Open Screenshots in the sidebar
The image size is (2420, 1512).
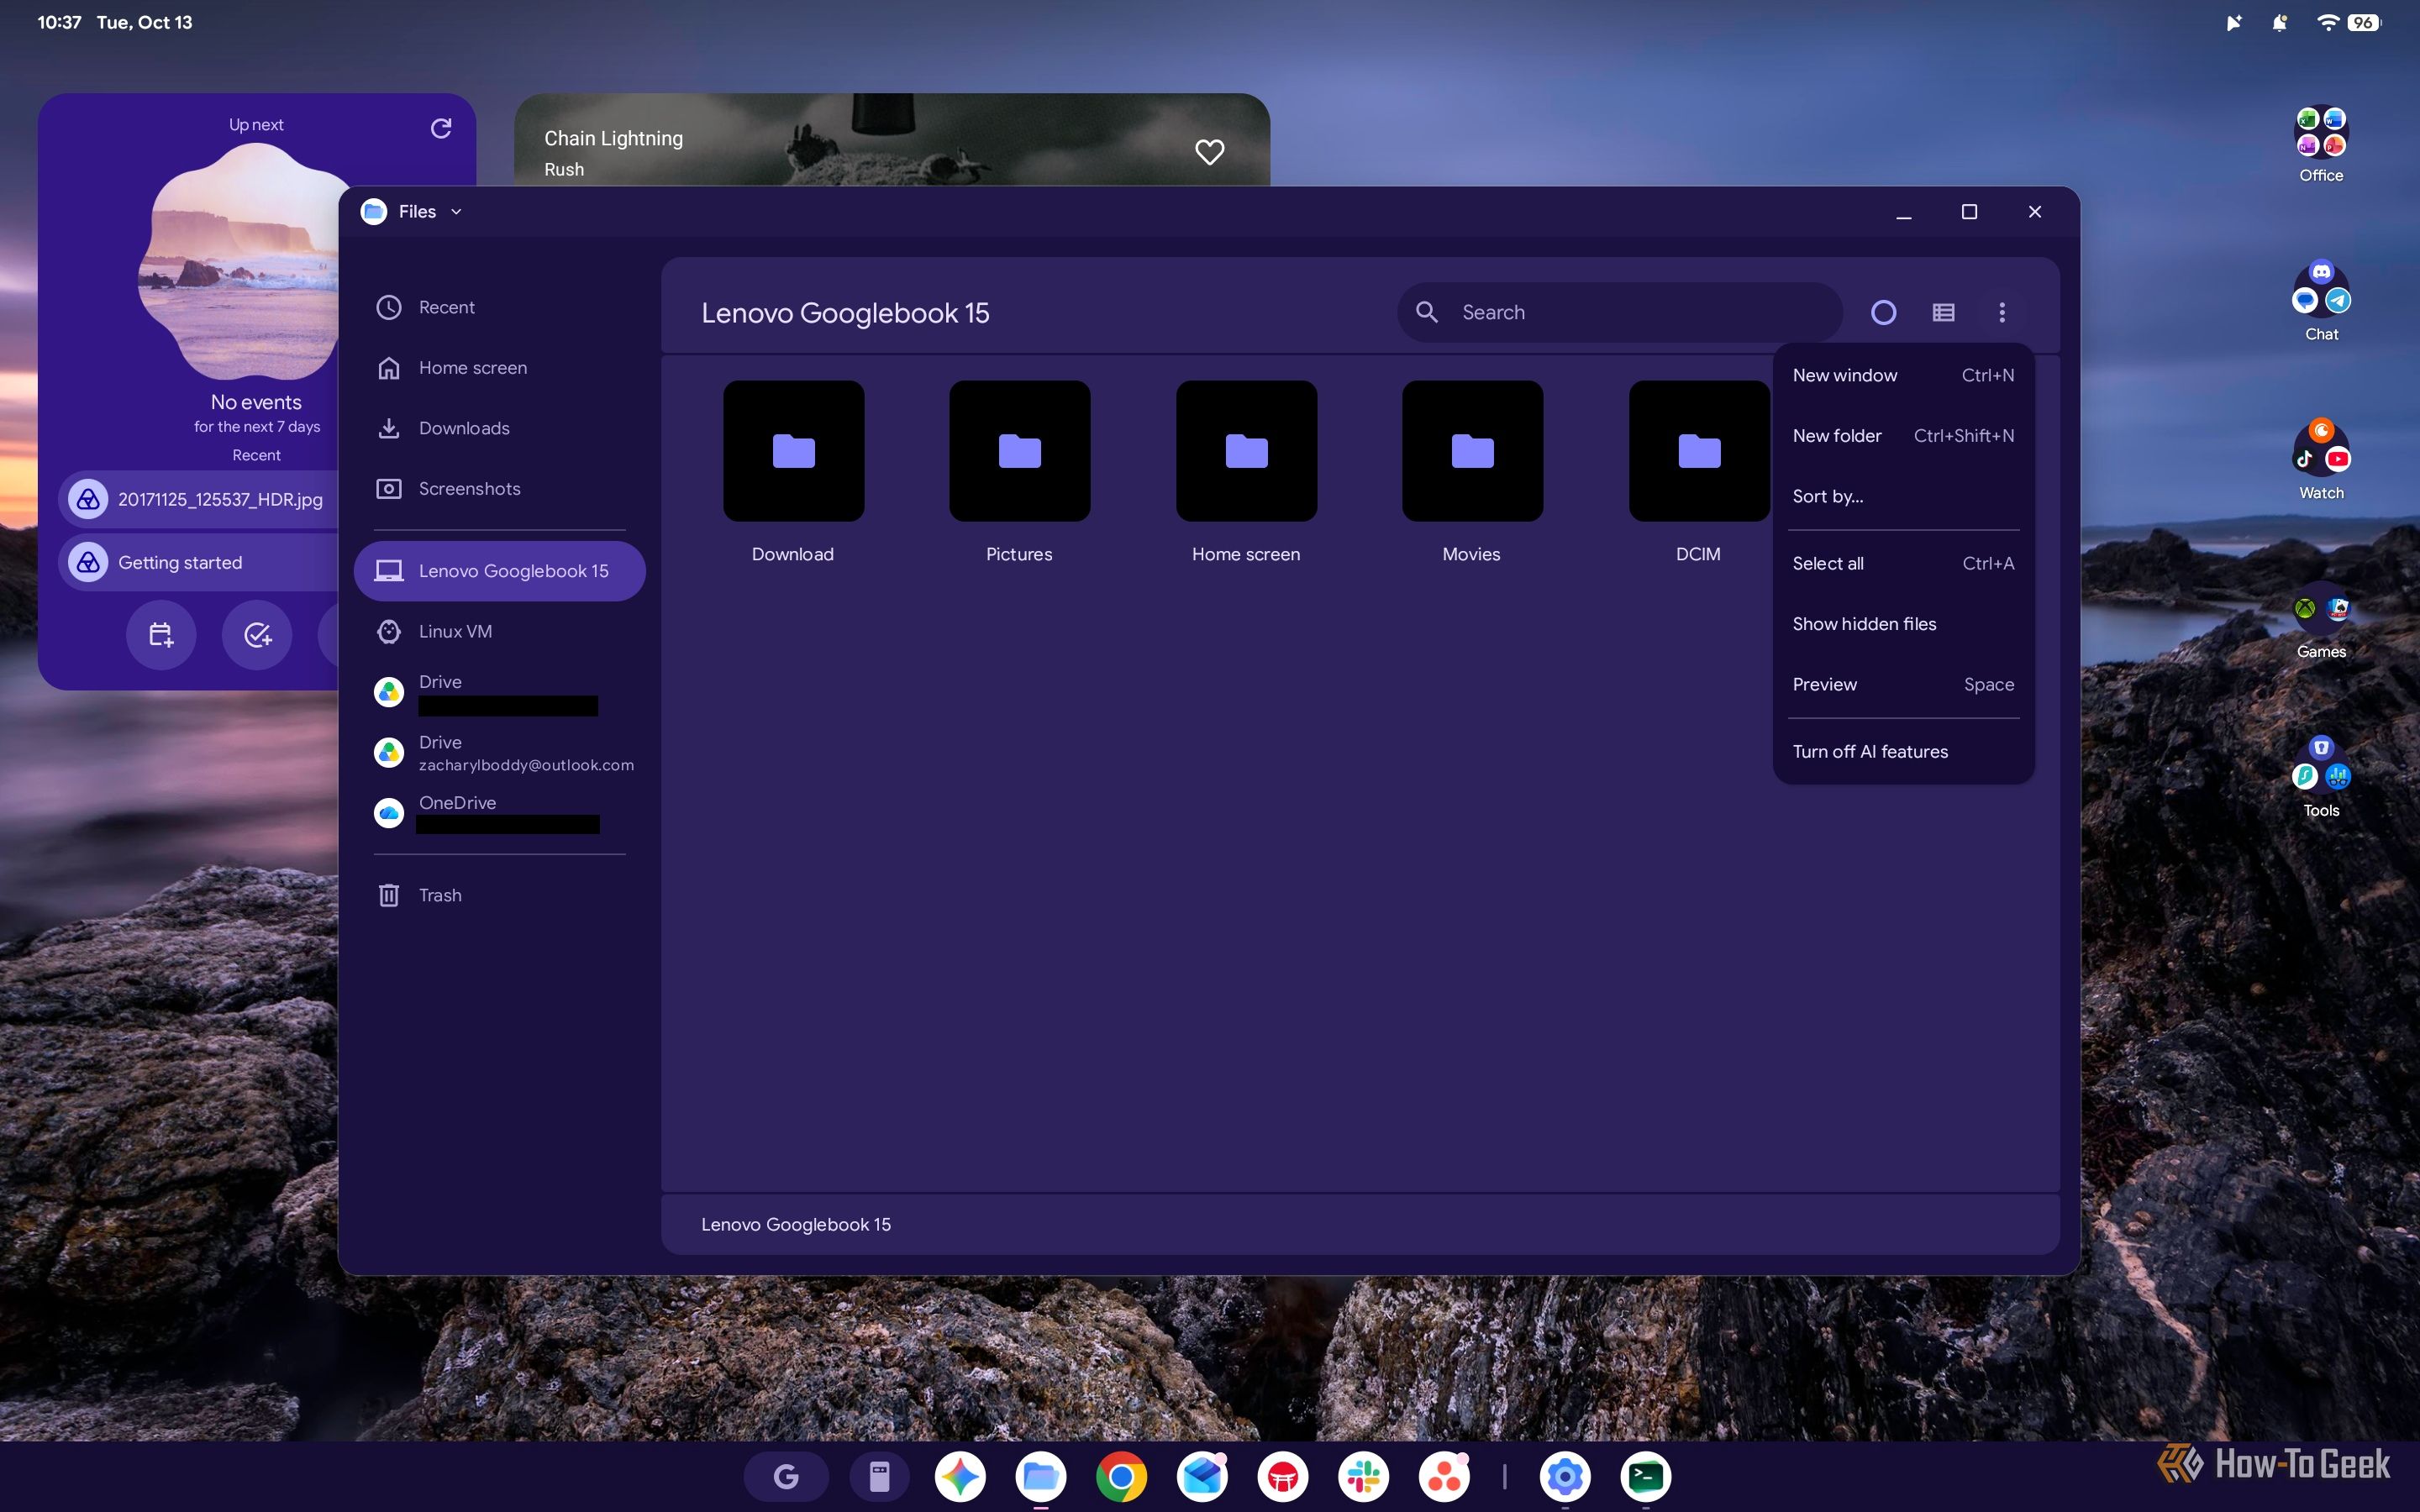(499, 489)
